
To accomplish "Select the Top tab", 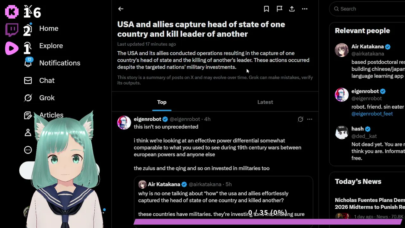I will (x=162, y=102).
